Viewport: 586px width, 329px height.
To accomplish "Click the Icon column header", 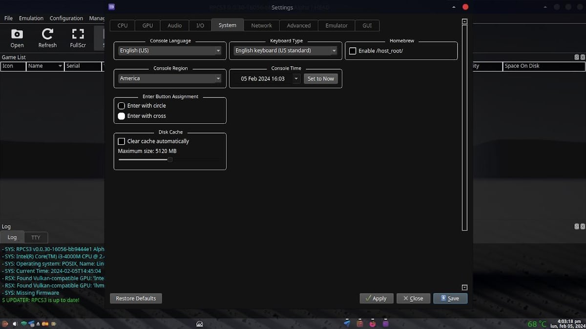I will click(x=13, y=66).
